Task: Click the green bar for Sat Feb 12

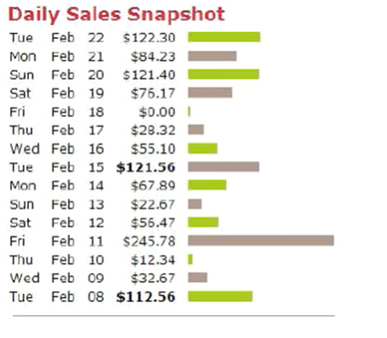Action: [203, 222]
